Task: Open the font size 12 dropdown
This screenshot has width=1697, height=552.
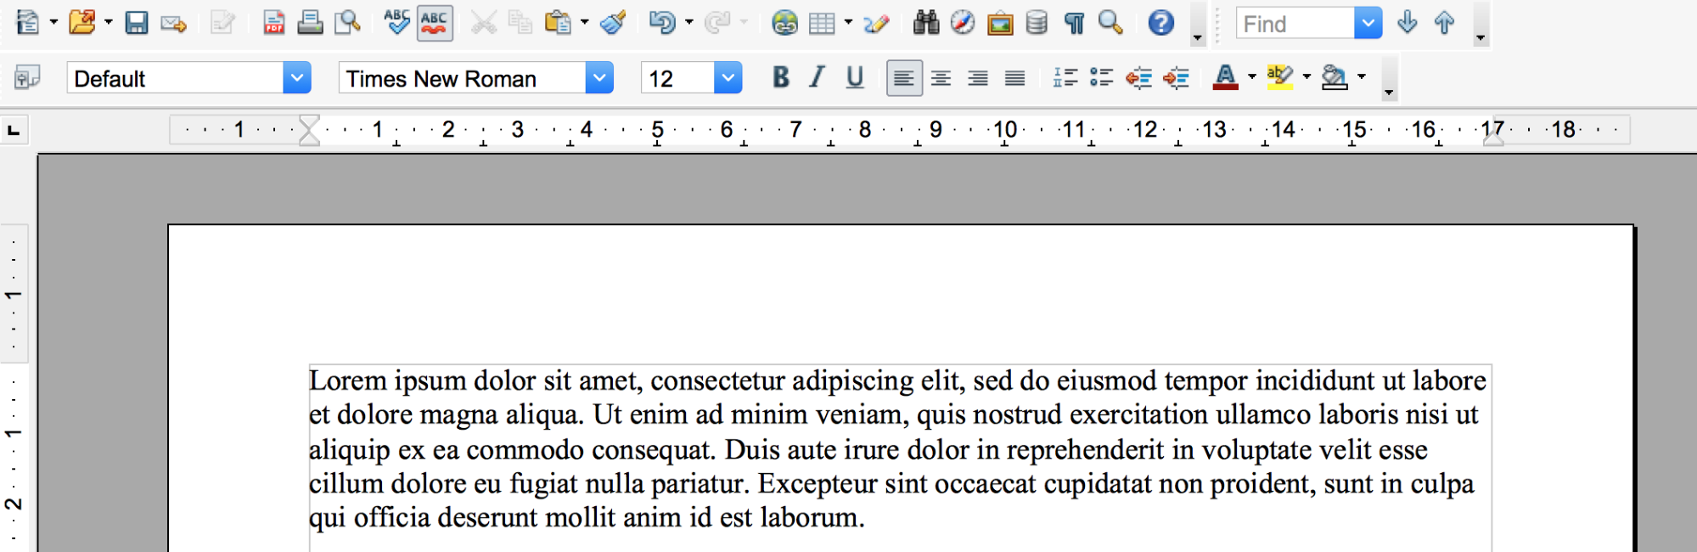Action: [x=728, y=78]
